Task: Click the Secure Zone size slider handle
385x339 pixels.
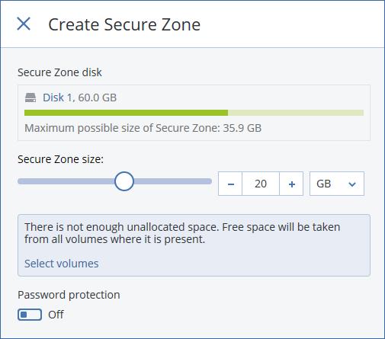Action: pyautogui.click(x=124, y=181)
